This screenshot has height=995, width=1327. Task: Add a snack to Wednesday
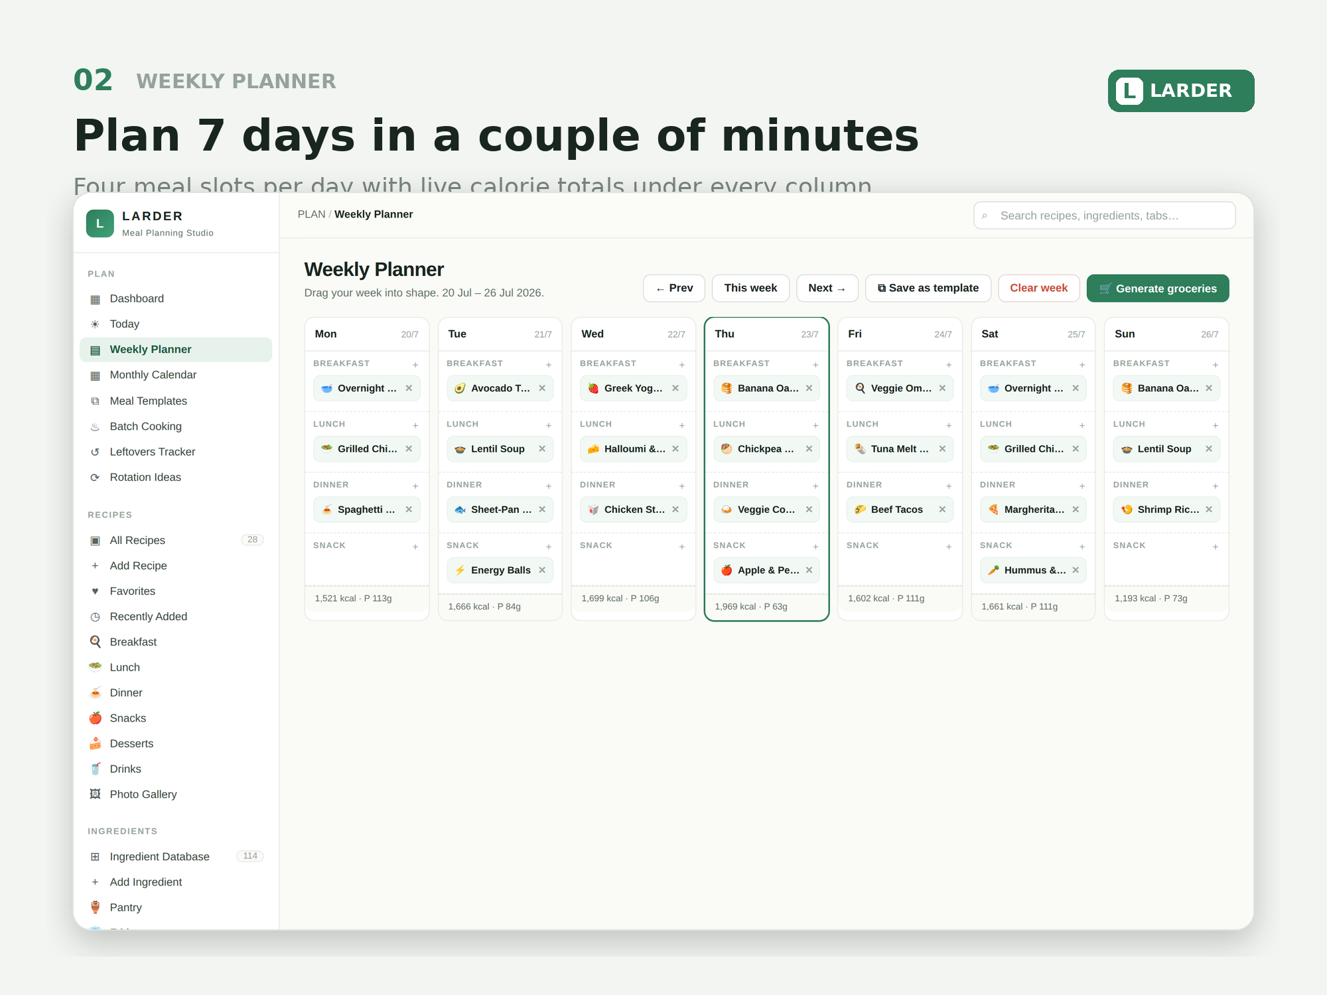click(681, 547)
